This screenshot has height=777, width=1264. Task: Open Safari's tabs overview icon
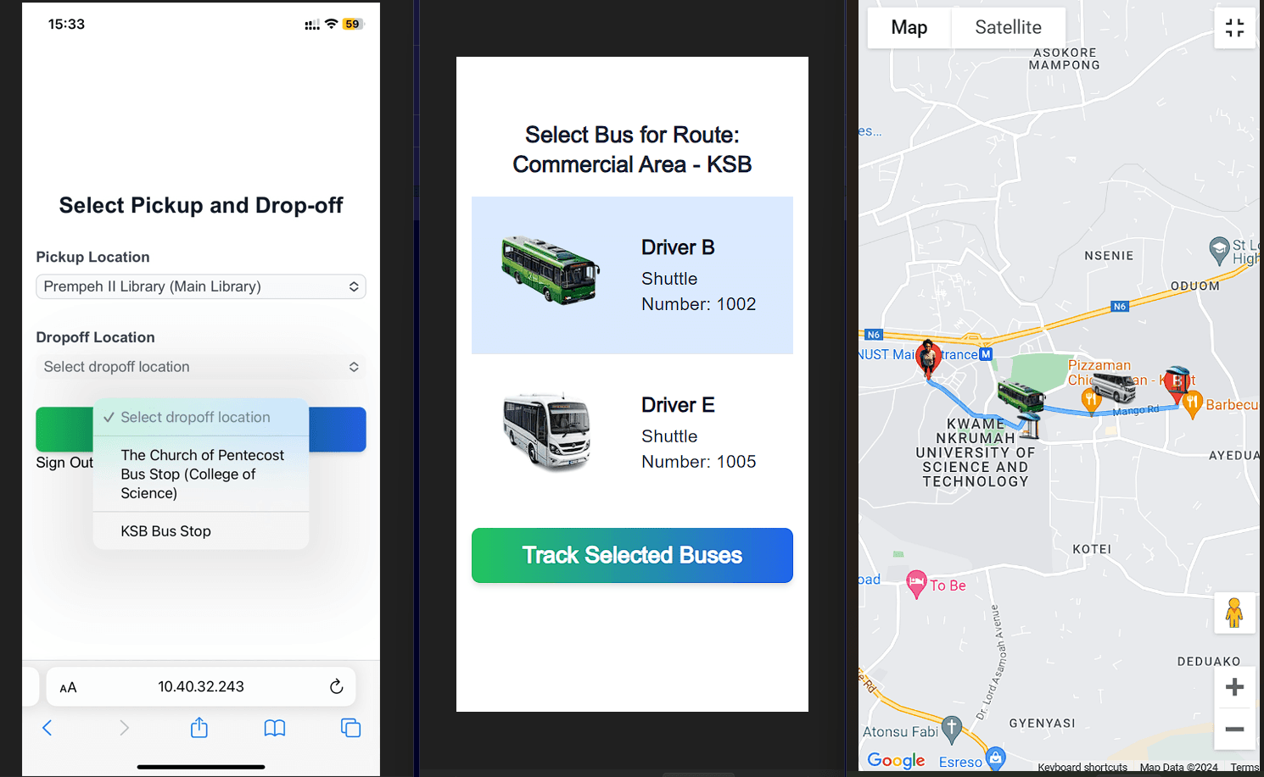(x=350, y=728)
